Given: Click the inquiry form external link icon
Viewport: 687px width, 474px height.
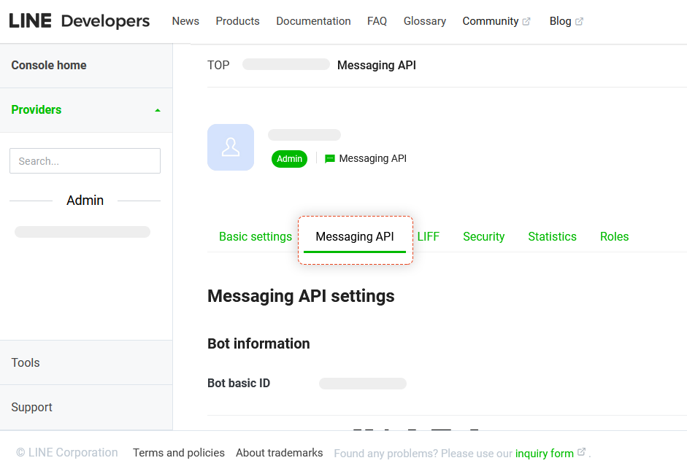Looking at the screenshot, I should click(x=581, y=451).
